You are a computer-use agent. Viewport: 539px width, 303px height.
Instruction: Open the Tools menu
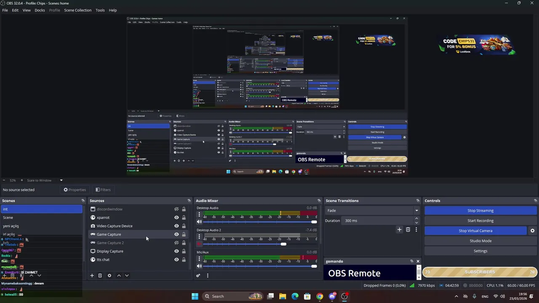pos(100,10)
